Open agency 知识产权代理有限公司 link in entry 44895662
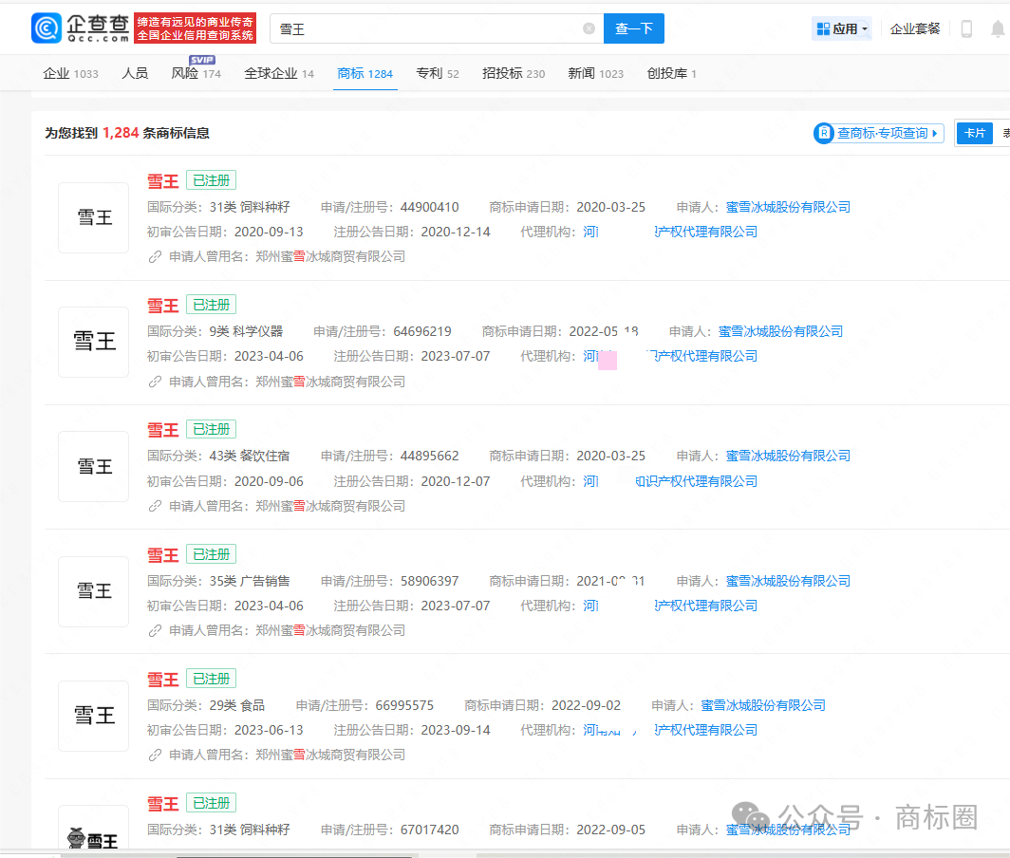 (x=670, y=480)
